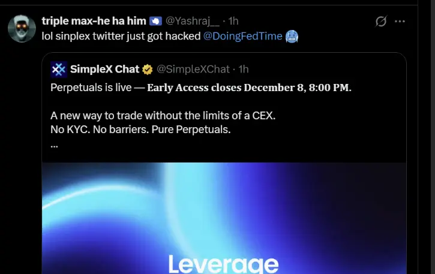Click the triple max-he ha him profile avatar
The image size is (435, 274).
pos(20,28)
